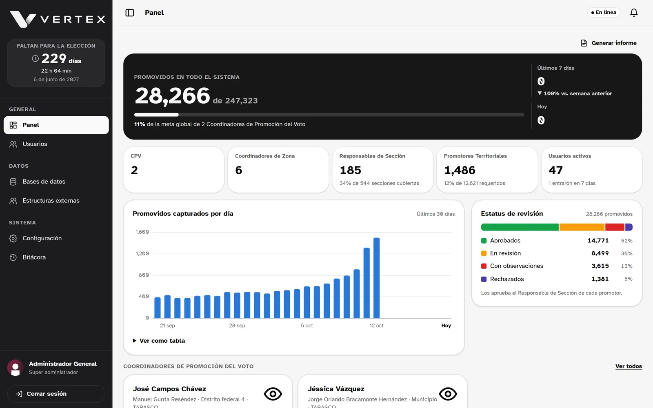Image resolution: width=653 pixels, height=408 pixels.
Task: Click the tallest bar in the chart
Action: [x=376, y=278]
